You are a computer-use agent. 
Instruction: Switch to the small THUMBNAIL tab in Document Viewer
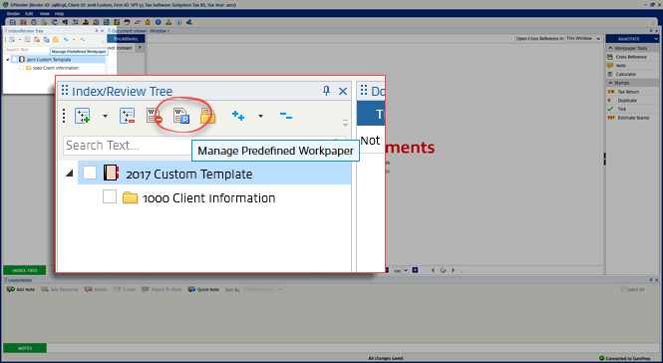pos(126,39)
